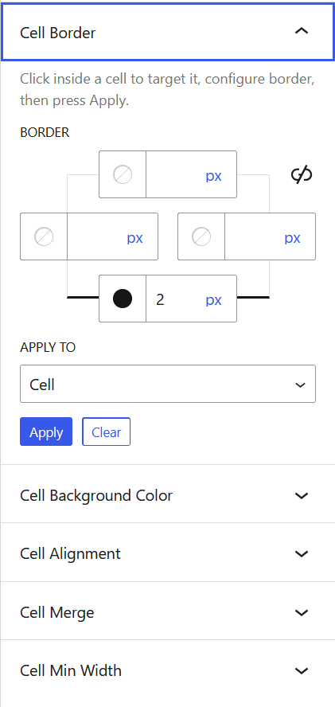335x707 pixels.
Task: Click the right border width field
Action: click(x=252, y=236)
